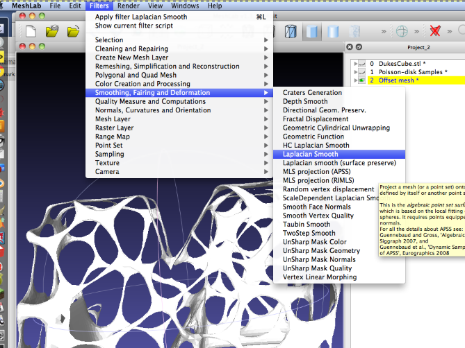Select the smooth shading render icon
The image size is (465, 348).
[333, 31]
